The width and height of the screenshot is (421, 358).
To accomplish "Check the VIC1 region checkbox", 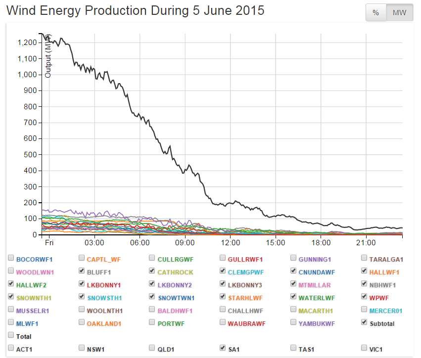I will point(365,348).
